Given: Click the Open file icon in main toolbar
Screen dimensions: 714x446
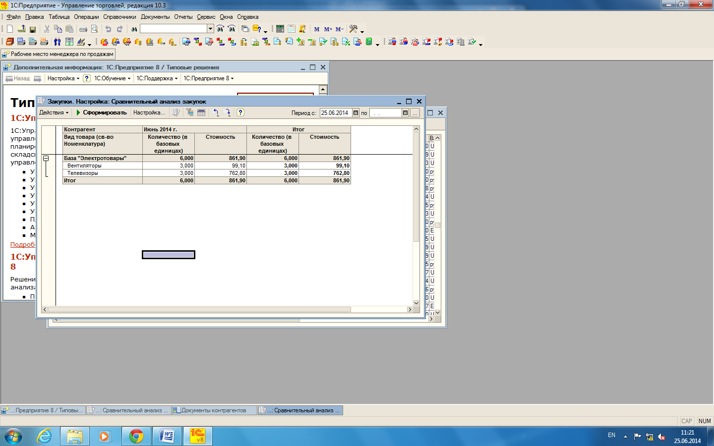Looking at the screenshot, I should point(21,29).
